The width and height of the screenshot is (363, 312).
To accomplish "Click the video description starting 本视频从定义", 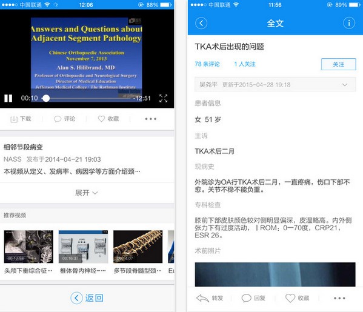I will tap(72, 171).
